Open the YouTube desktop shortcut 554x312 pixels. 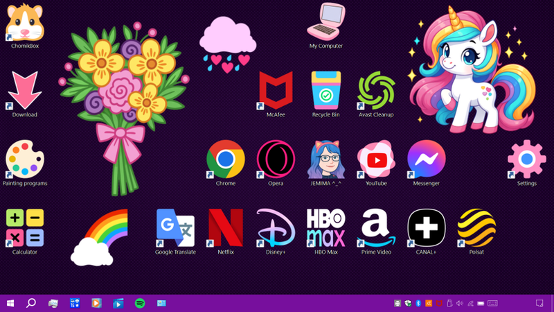pyautogui.click(x=376, y=159)
